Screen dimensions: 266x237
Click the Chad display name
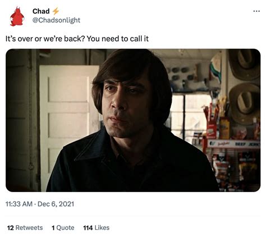[x=41, y=11]
